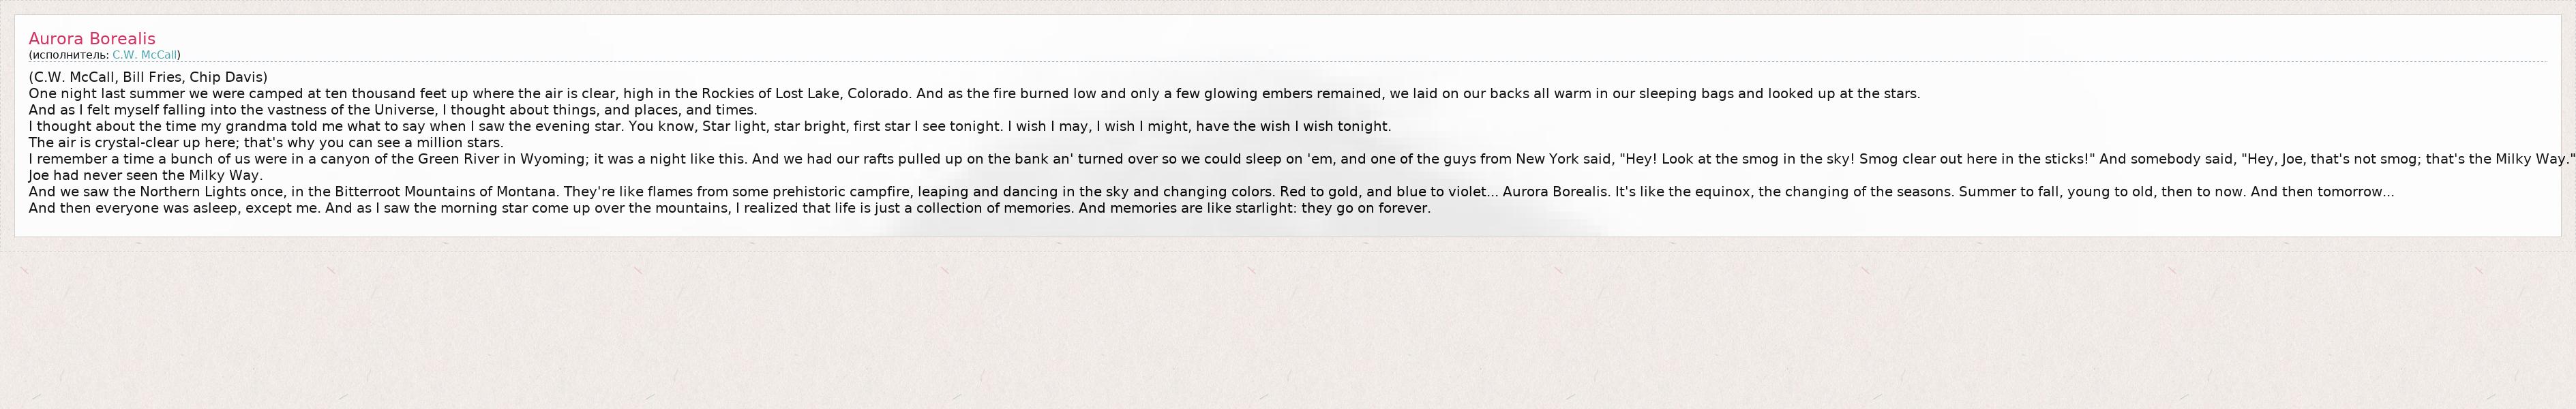Click the исполнитель label under the title
Viewport: 2576px width, 409px height.
point(69,55)
